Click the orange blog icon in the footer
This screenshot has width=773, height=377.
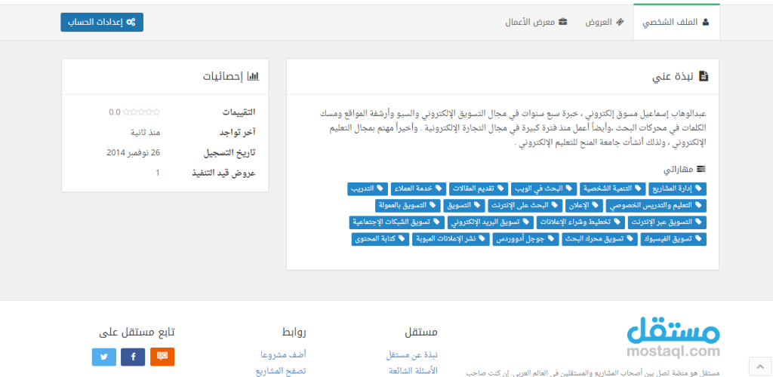[162, 357]
